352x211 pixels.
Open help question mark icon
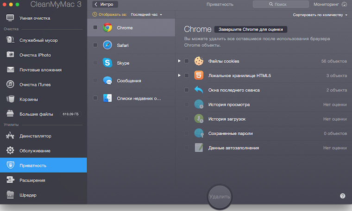coord(342,196)
